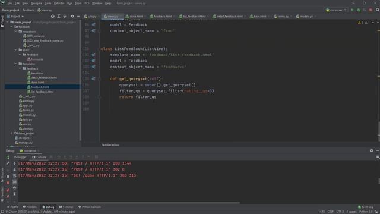The image size is (380, 214).
Task: Open the Terminal tool window
Action: click(x=66, y=207)
